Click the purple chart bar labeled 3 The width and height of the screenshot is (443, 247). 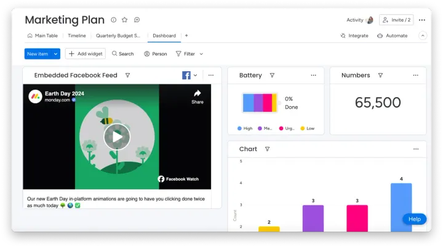point(313,218)
